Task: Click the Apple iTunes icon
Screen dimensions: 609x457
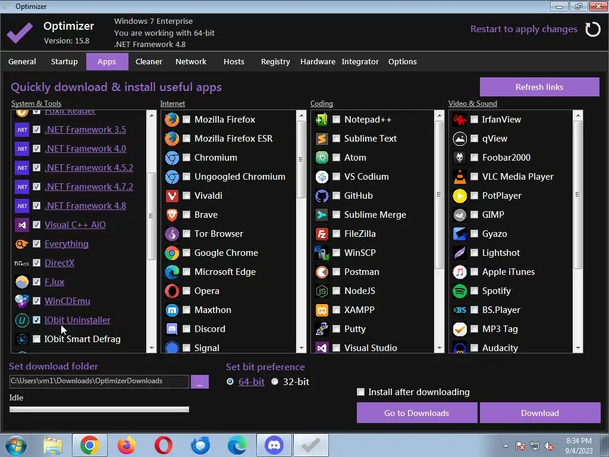Action: [460, 272]
